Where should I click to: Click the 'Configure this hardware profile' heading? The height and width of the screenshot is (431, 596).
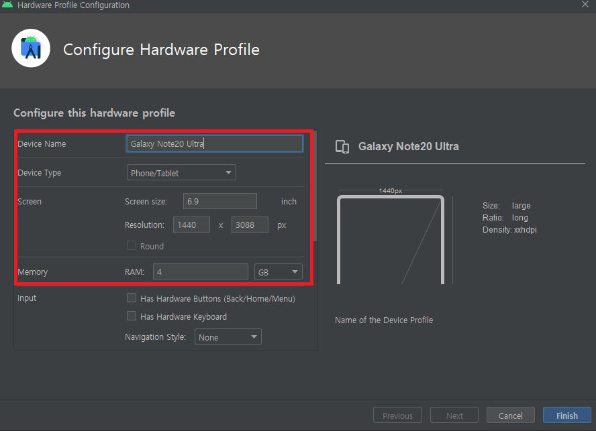pyautogui.click(x=94, y=113)
